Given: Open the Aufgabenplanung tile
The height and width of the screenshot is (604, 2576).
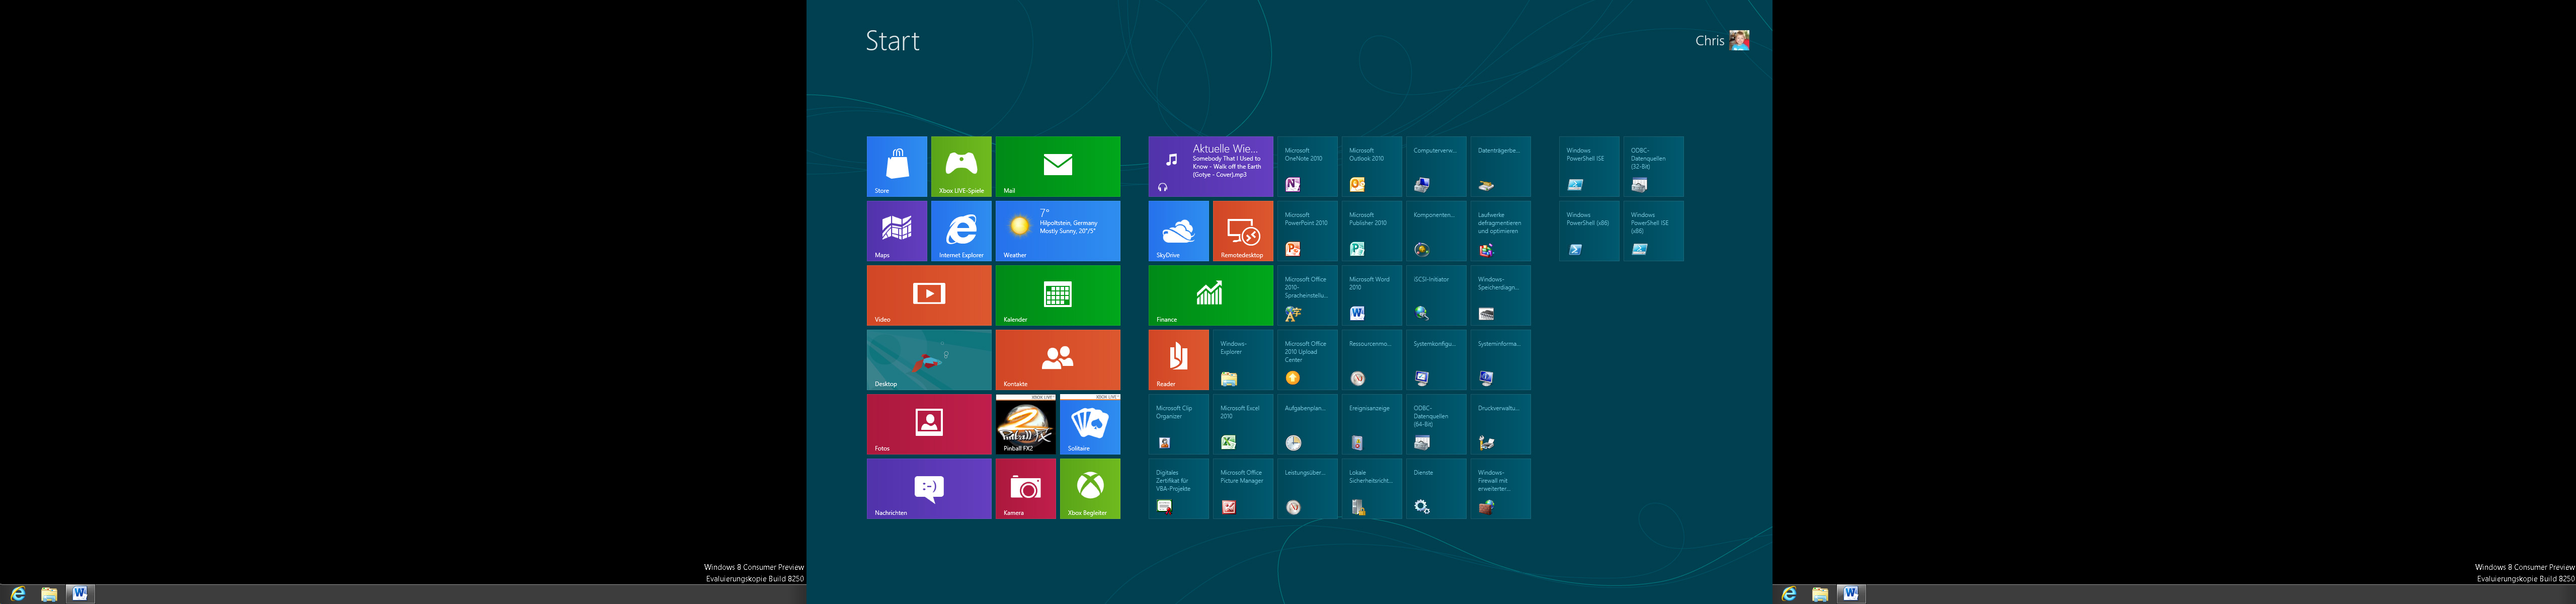Looking at the screenshot, I should coord(1307,424).
